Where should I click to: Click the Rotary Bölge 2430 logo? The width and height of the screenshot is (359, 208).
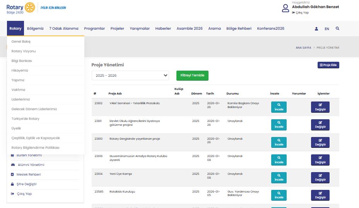point(21,8)
